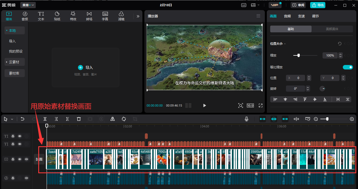Viewport: 358px width, 189px height.
Task: Switch to the 画面 picture tab
Action: pyautogui.click(x=273, y=16)
